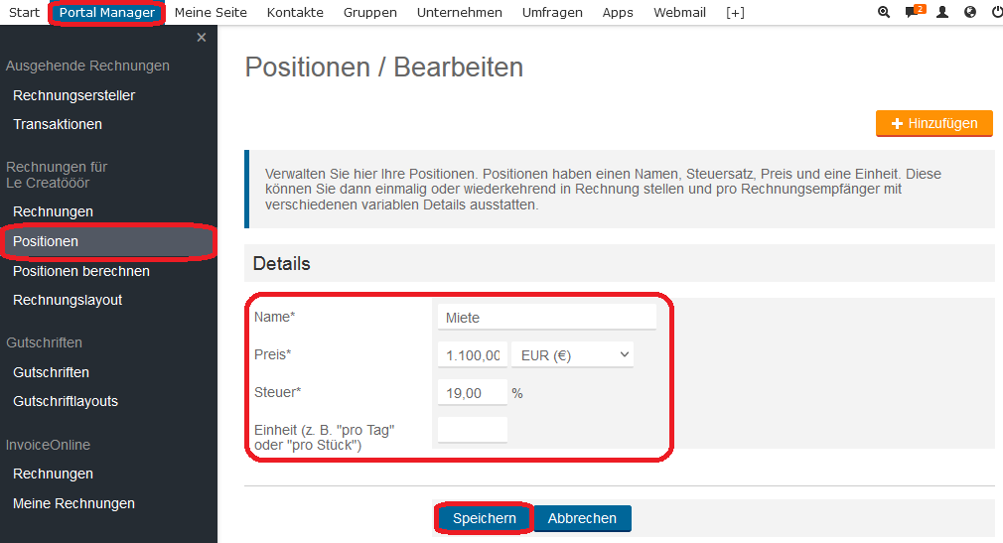Switch to the Portal Manager tab
Image resolution: width=1003 pixels, height=543 pixels.
tap(107, 13)
